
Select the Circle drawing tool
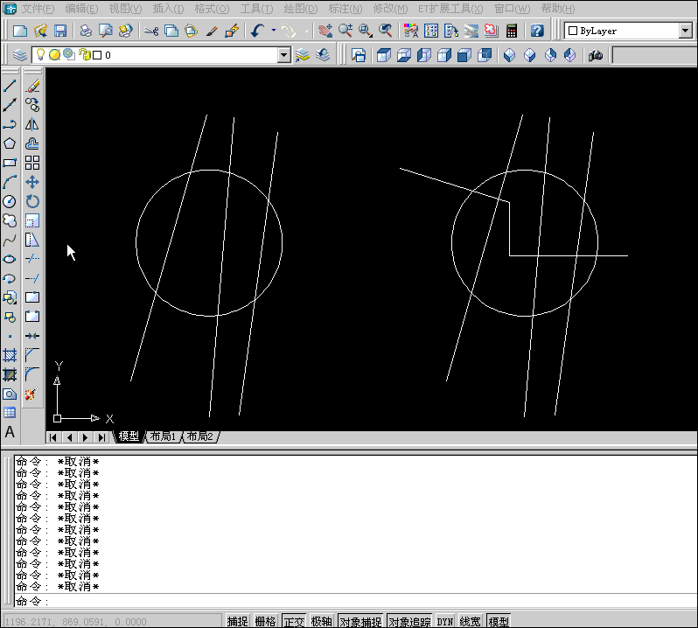click(10, 201)
